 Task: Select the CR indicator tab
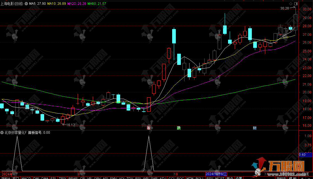82,178
